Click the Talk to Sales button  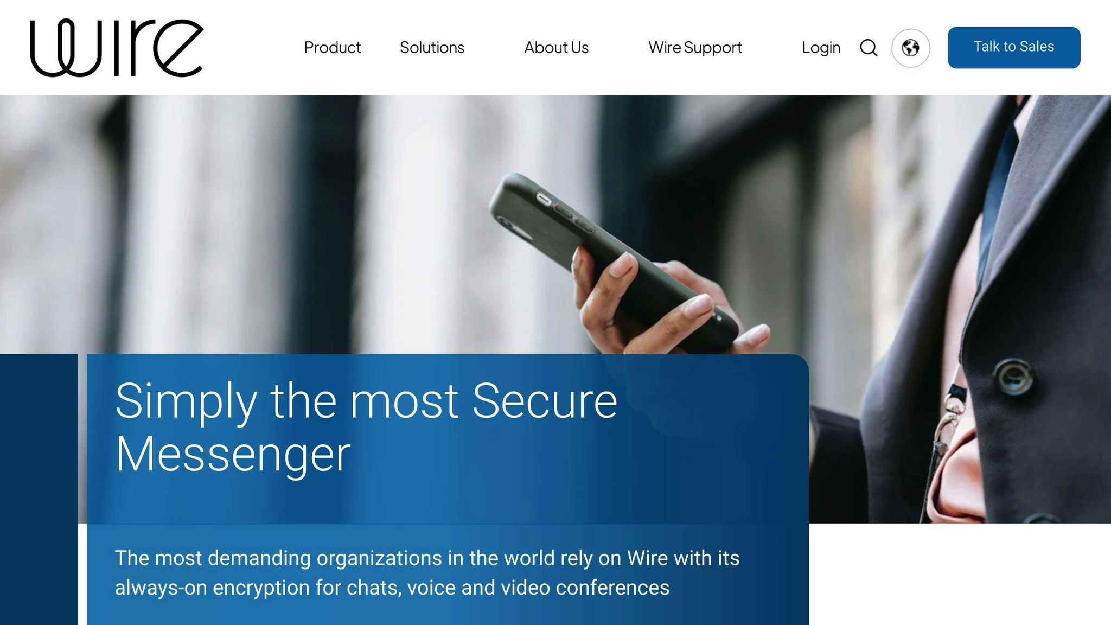(x=1014, y=48)
